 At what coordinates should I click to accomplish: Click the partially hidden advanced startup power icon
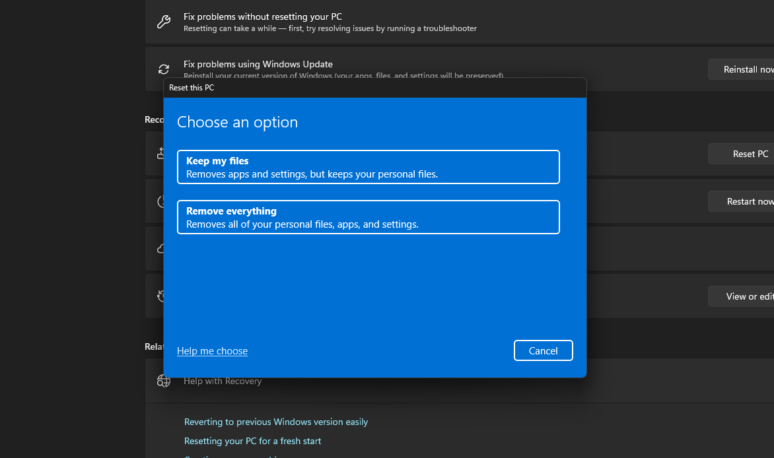pyautogui.click(x=160, y=201)
